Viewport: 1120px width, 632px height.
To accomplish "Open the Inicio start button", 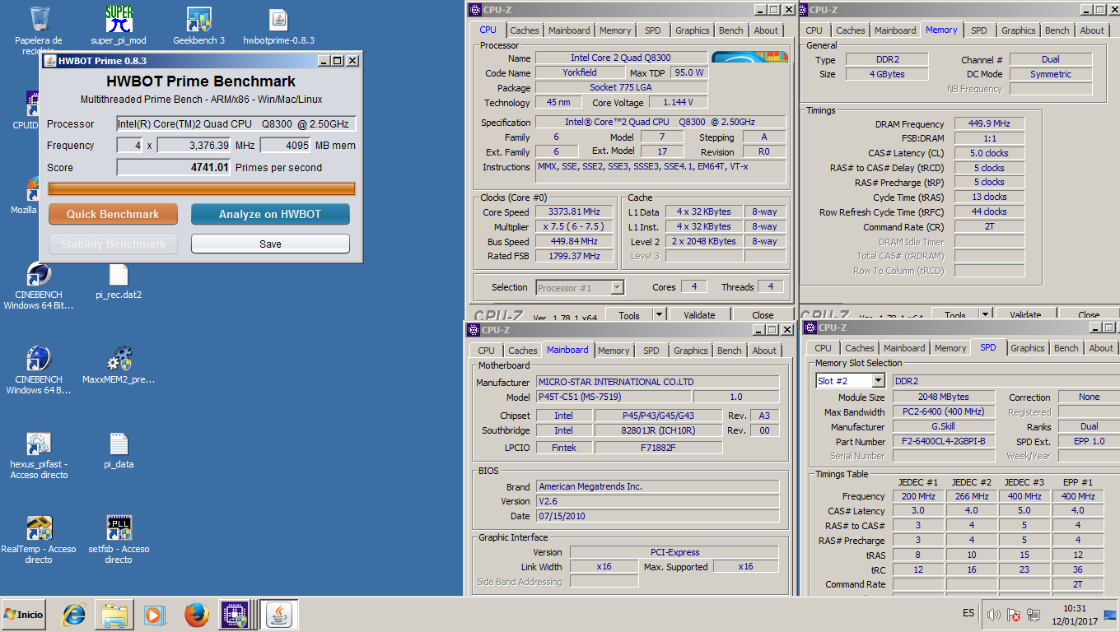I will pos(24,614).
